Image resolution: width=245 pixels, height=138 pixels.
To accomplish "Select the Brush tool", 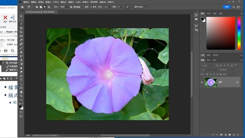I will [21, 48].
